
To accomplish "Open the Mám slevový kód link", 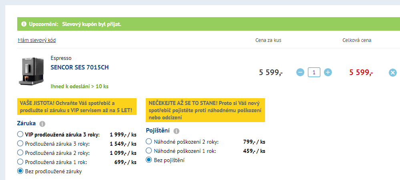I will click(x=37, y=40).
